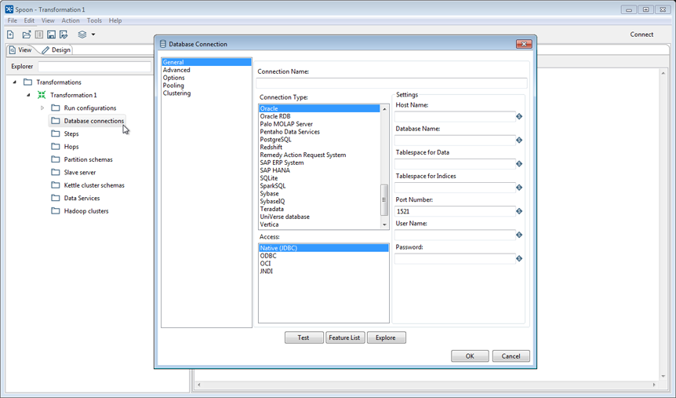676x398 pixels.
Task: Switch to the Design tab
Action: (x=56, y=50)
